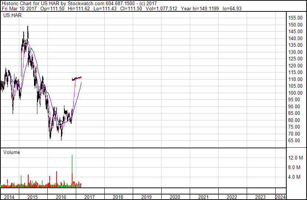The width and height of the screenshot is (307, 200).
Task: Select the 2015 year label on timeline
Action: tap(33, 197)
